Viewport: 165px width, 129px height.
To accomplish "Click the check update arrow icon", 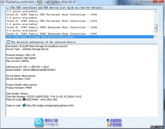I will point(108,120).
